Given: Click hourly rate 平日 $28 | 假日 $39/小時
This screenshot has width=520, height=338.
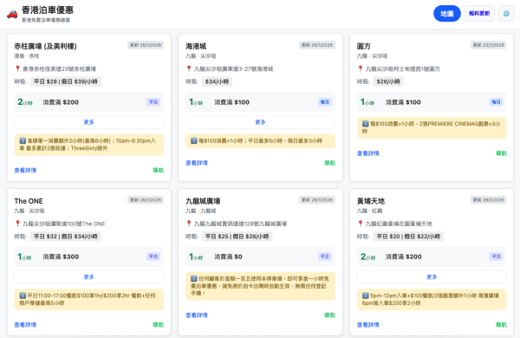Looking at the screenshot, I should click(x=66, y=81).
